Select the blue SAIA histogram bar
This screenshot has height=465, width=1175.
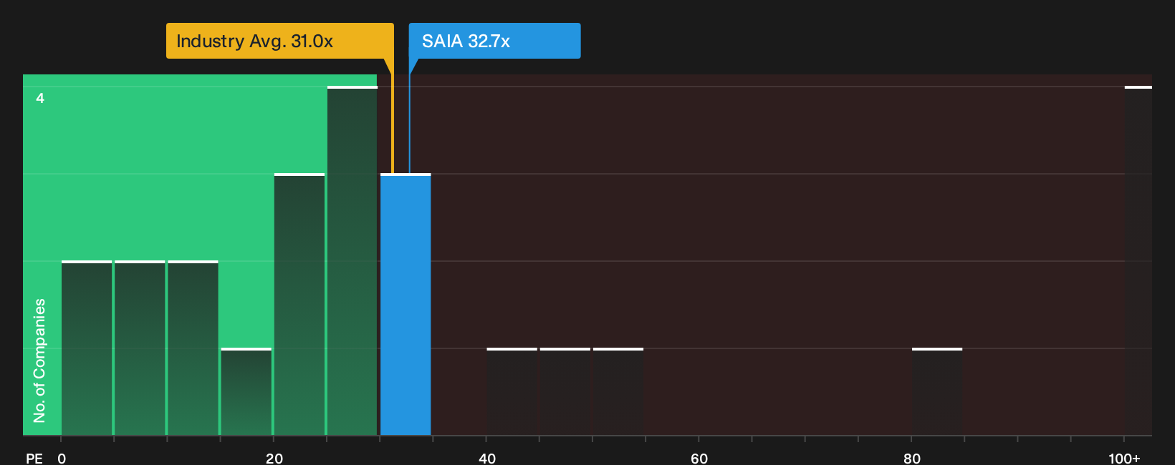(406, 305)
